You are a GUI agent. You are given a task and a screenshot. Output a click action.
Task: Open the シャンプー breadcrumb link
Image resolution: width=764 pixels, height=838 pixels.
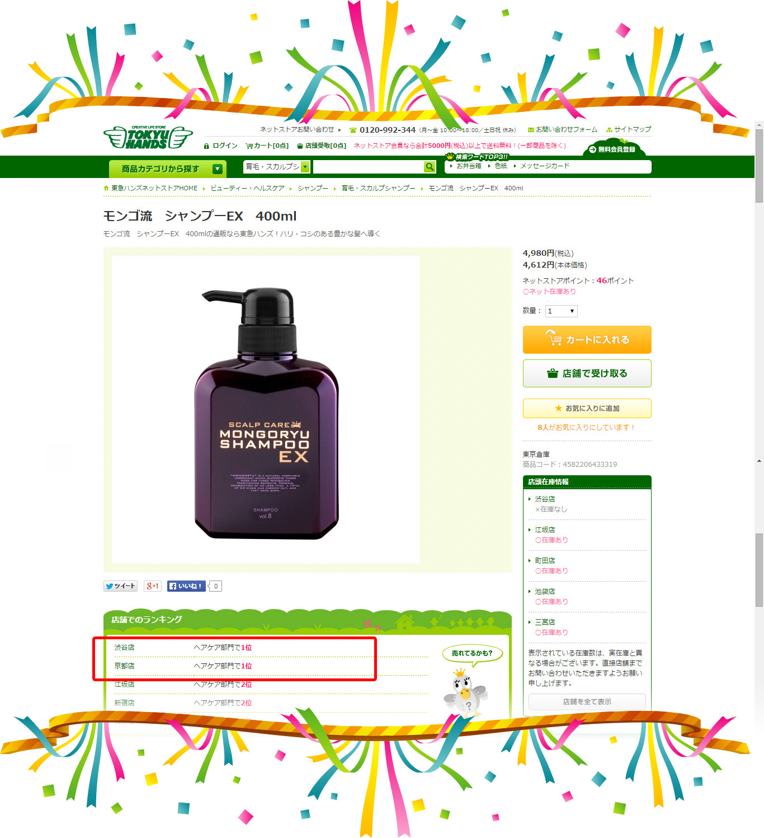(x=313, y=188)
